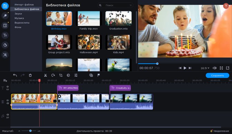This screenshot has width=232, height=134.
Task: Toggle video track visibility eye
Action: [x=8, y=100]
